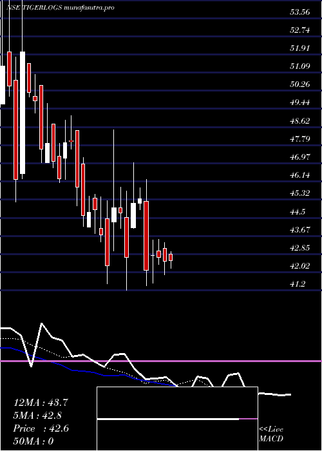Screen dimensions: 322x451
Task: Click the last red candlestick on the right
Action: [x=171, y=258]
